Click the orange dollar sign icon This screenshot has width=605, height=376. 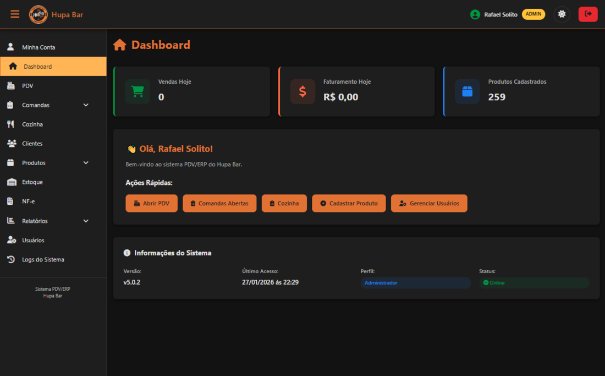[302, 91]
